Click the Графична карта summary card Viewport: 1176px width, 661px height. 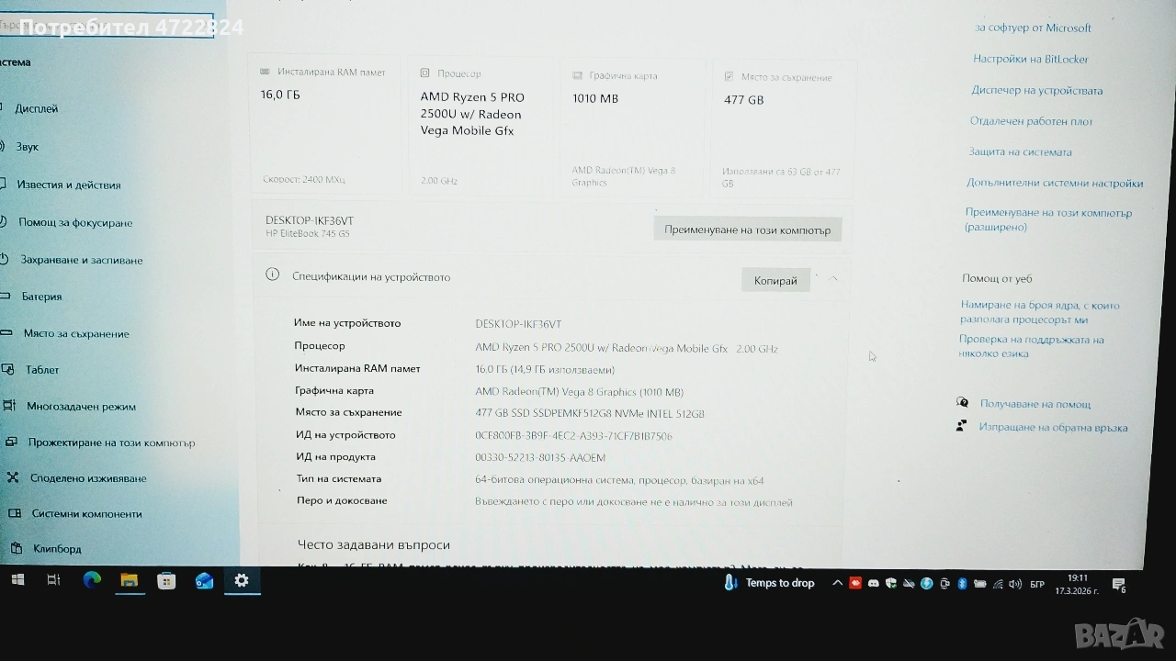[634, 128]
